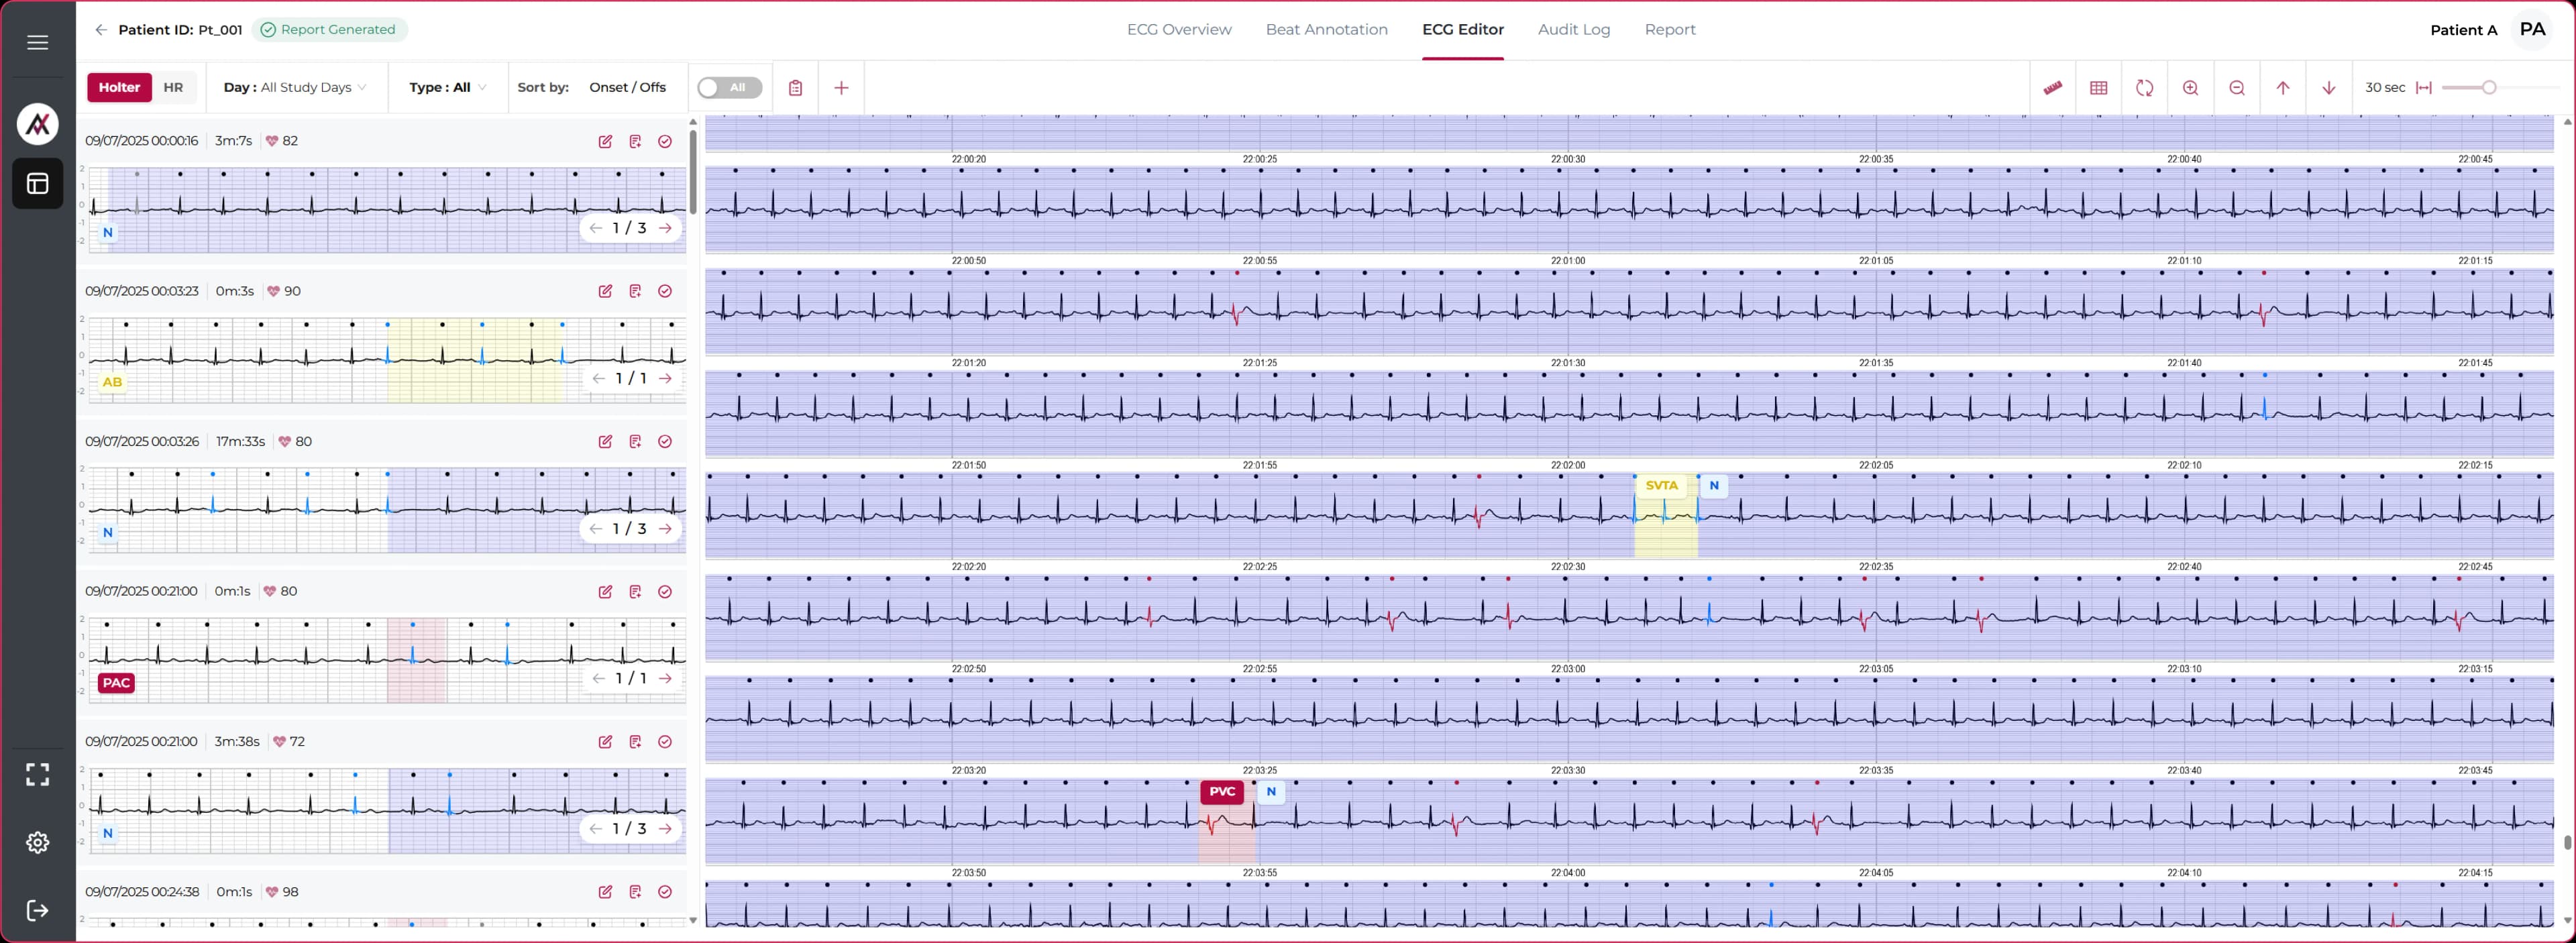Enter fullscreen mode from sidebar
Viewport: 2576px width, 943px height.
pos(37,774)
